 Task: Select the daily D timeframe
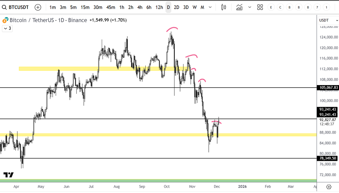(169, 7)
